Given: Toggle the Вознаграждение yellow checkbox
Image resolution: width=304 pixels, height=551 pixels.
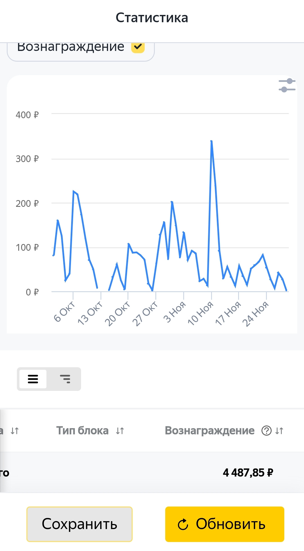Looking at the screenshot, I should (138, 47).
